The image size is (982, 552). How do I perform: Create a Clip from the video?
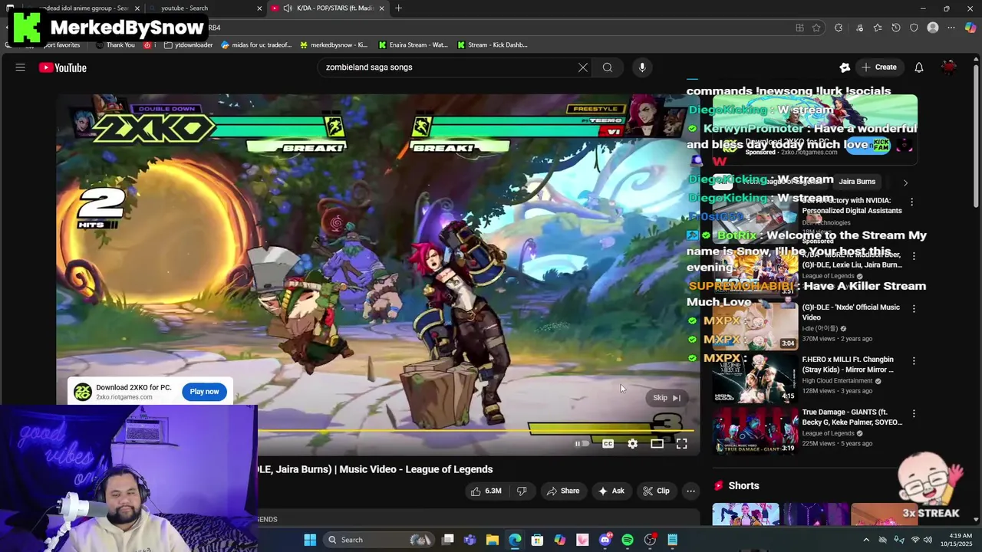point(656,491)
